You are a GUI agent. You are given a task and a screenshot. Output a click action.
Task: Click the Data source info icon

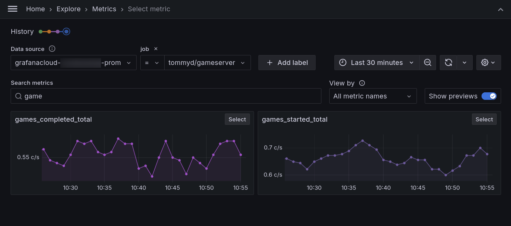(x=52, y=49)
